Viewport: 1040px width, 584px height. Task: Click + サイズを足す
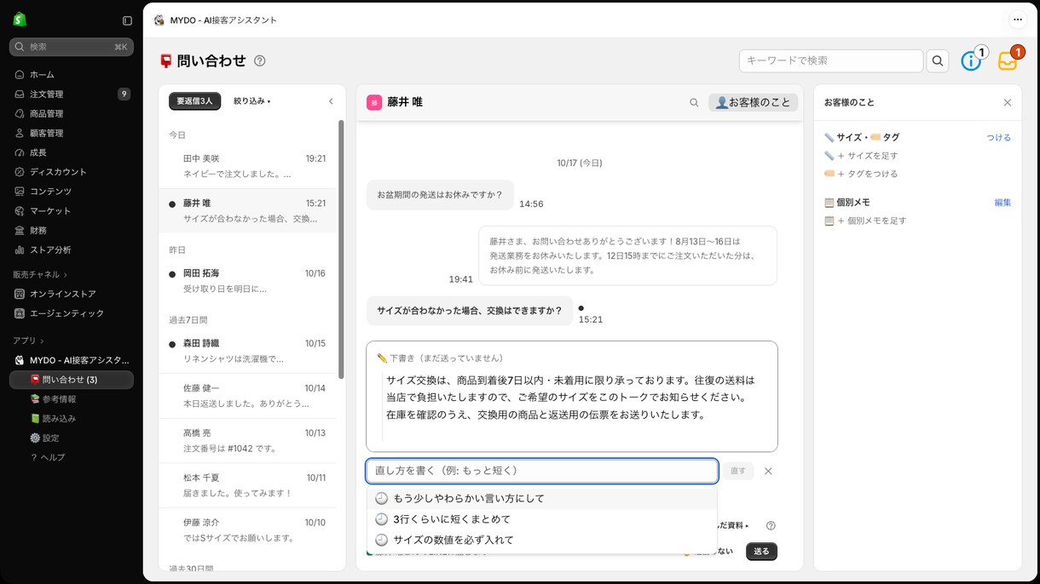[861, 156]
